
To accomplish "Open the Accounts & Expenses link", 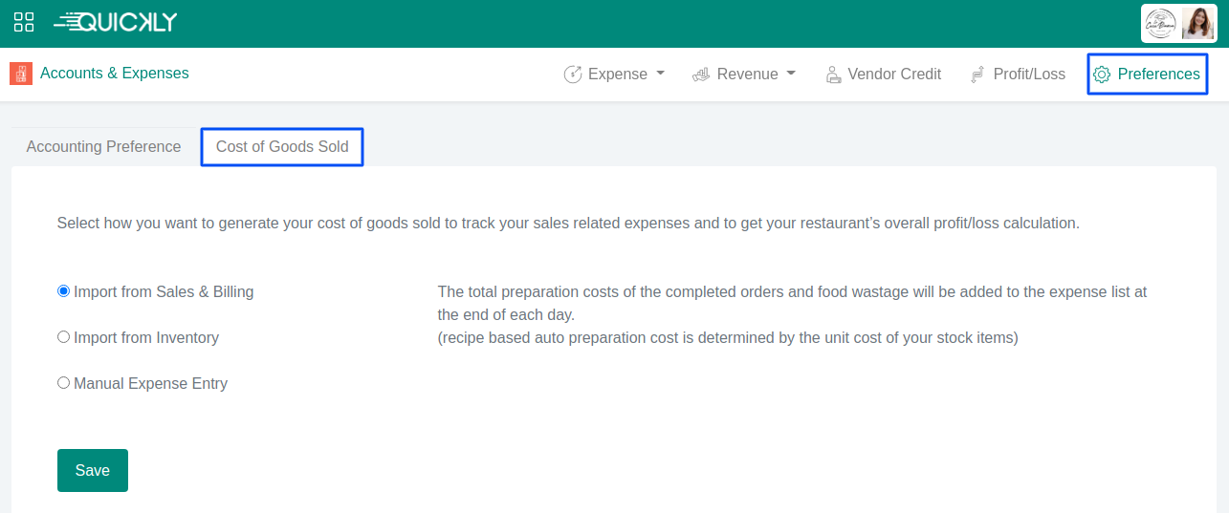I will [115, 74].
